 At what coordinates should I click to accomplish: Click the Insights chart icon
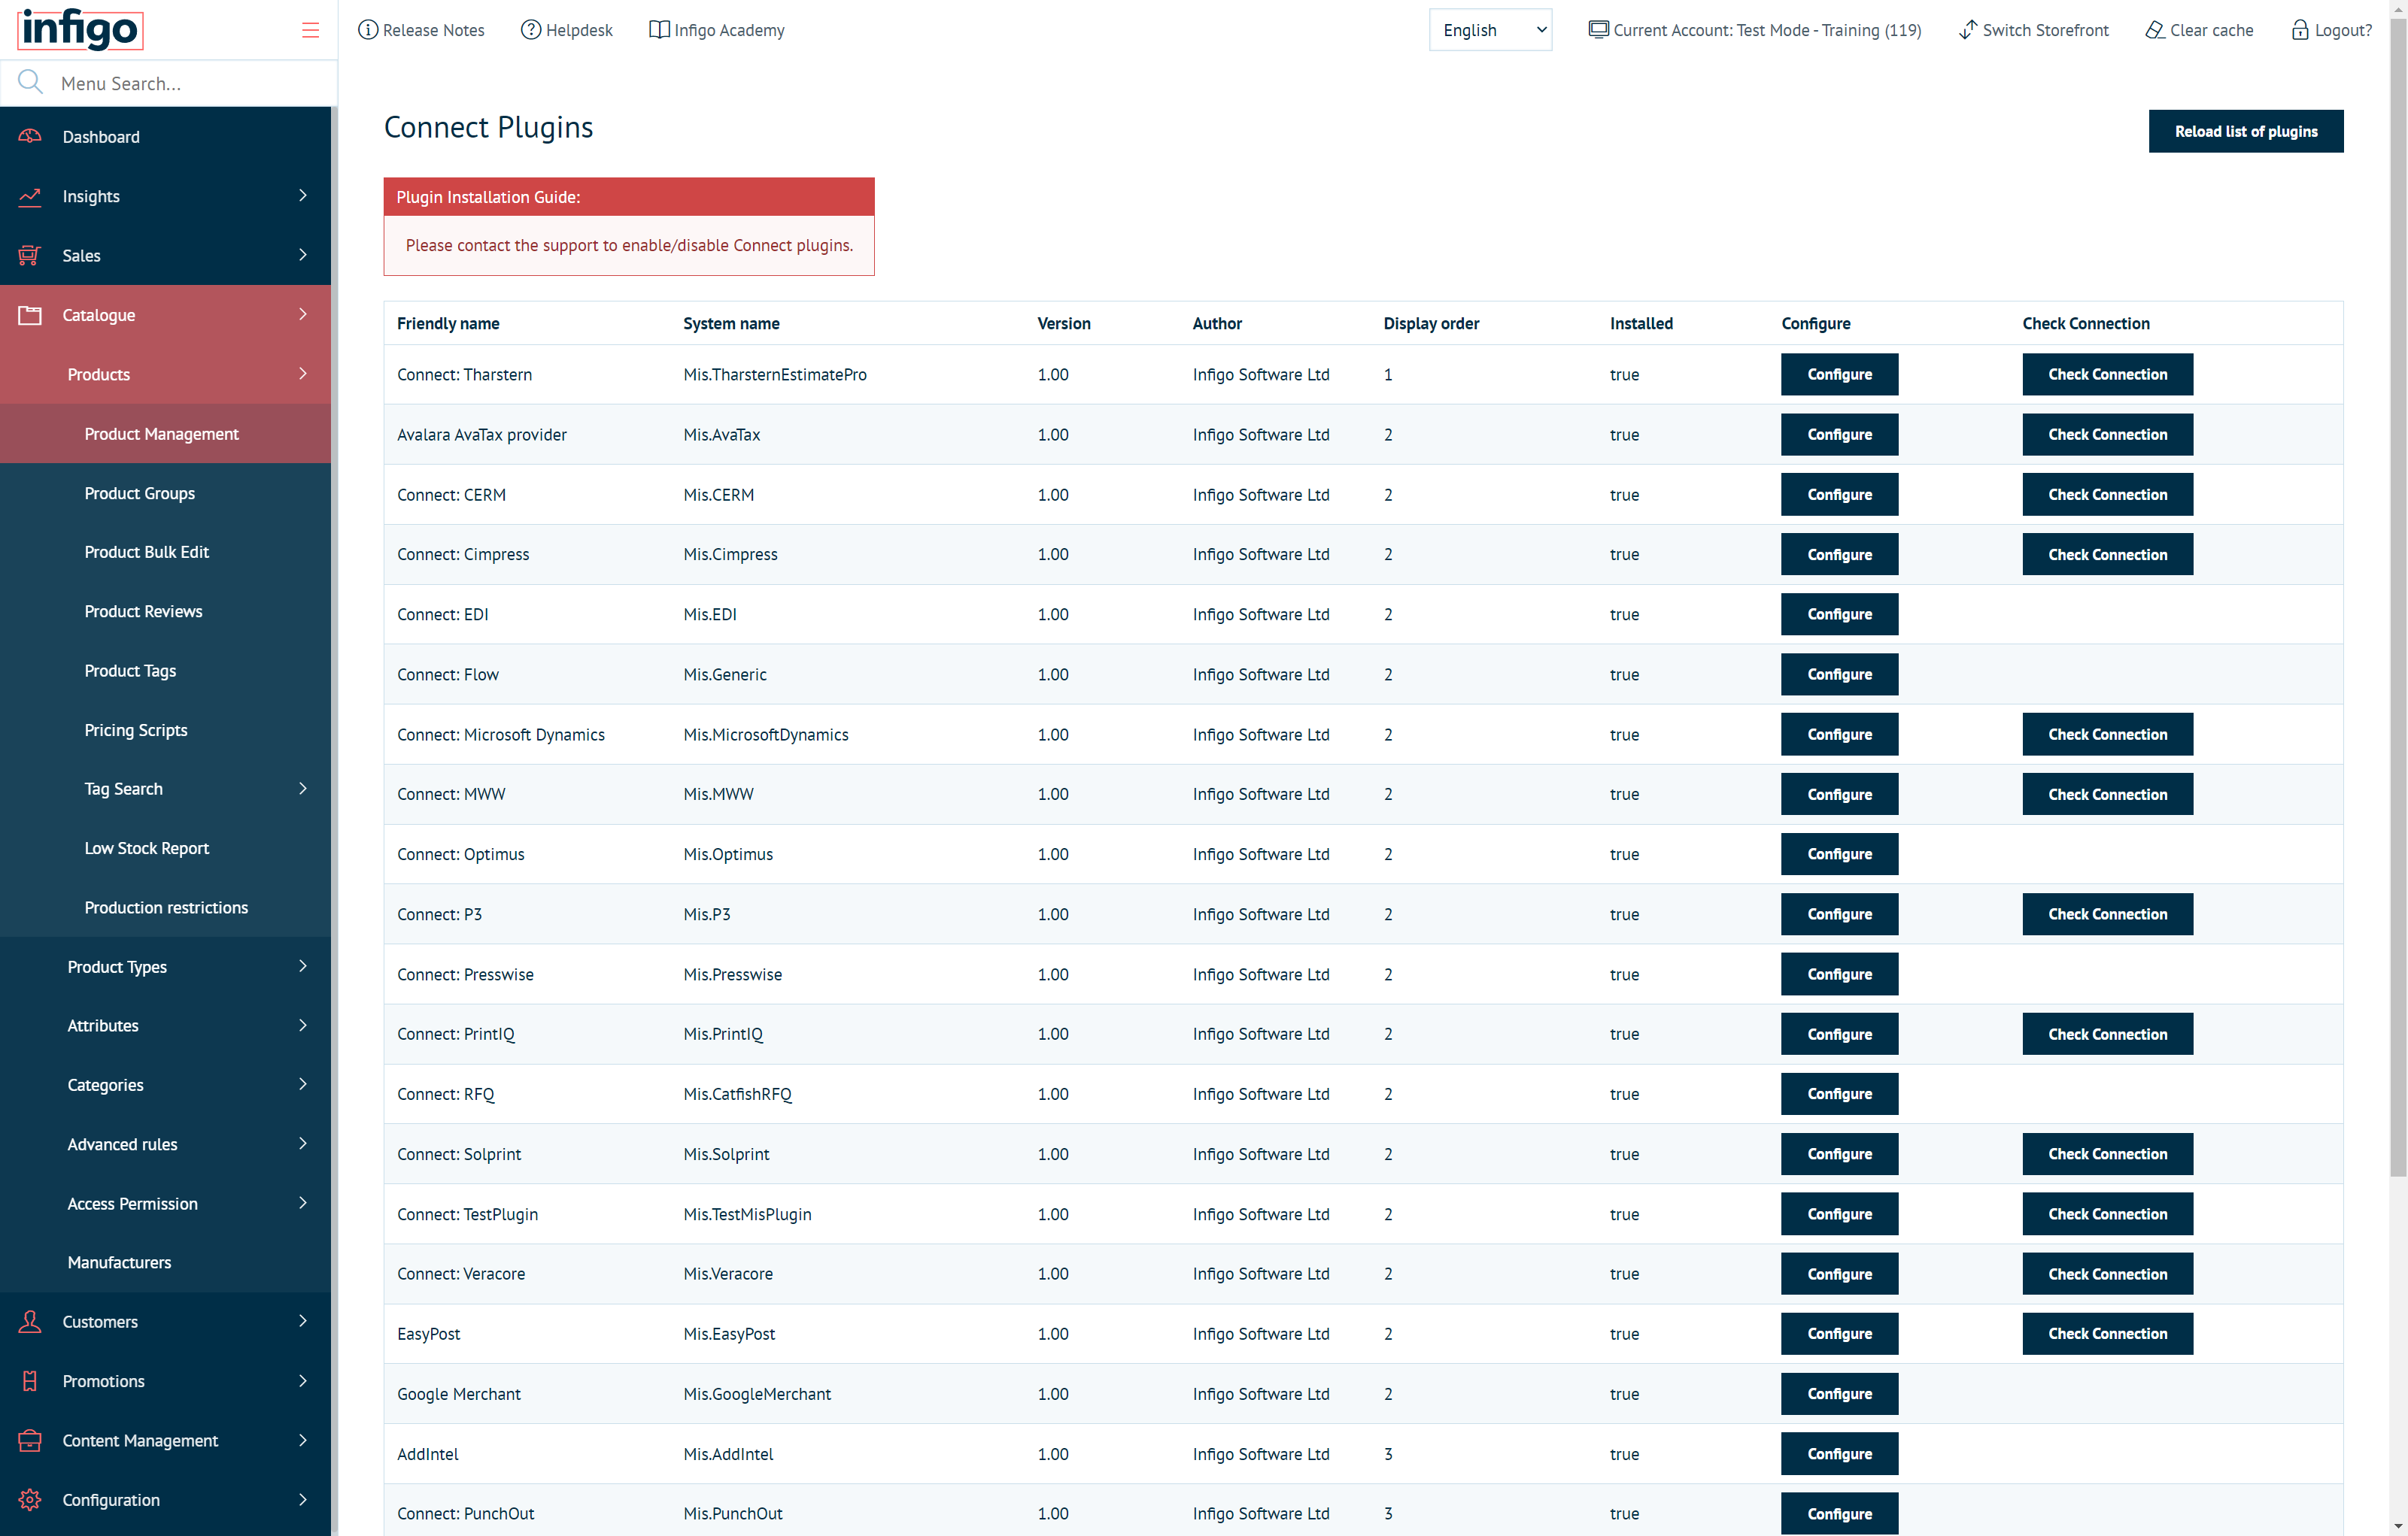coord(30,196)
